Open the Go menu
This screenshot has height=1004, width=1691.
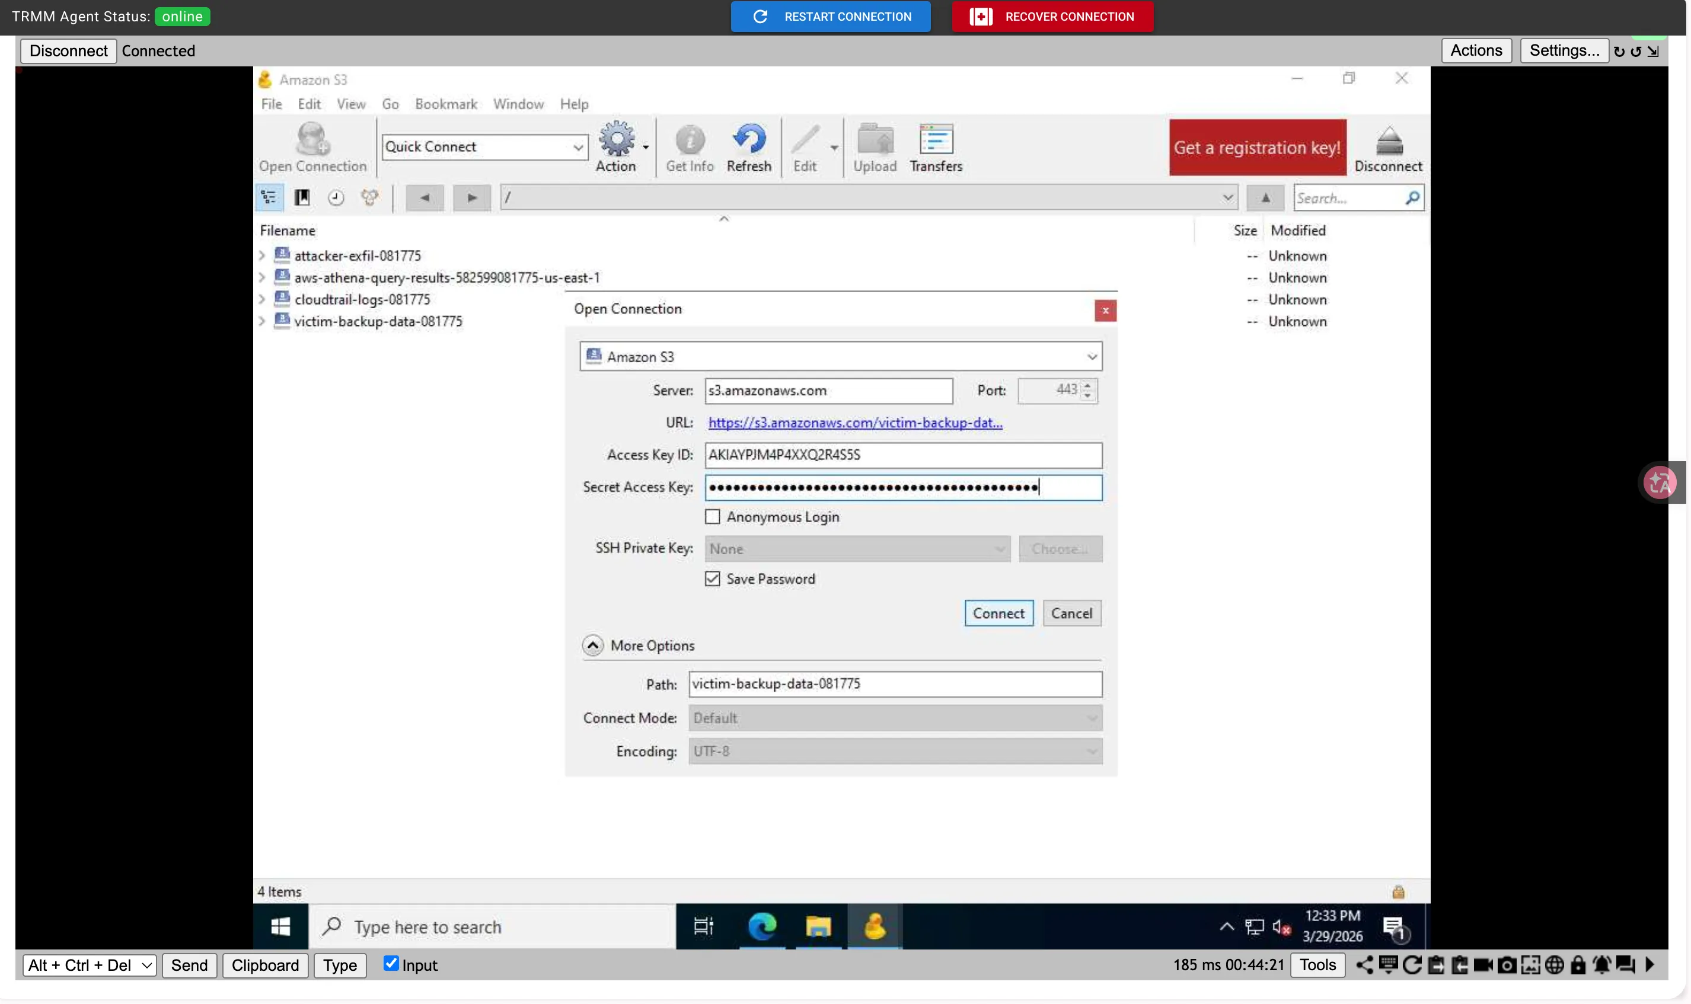(390, 104)
